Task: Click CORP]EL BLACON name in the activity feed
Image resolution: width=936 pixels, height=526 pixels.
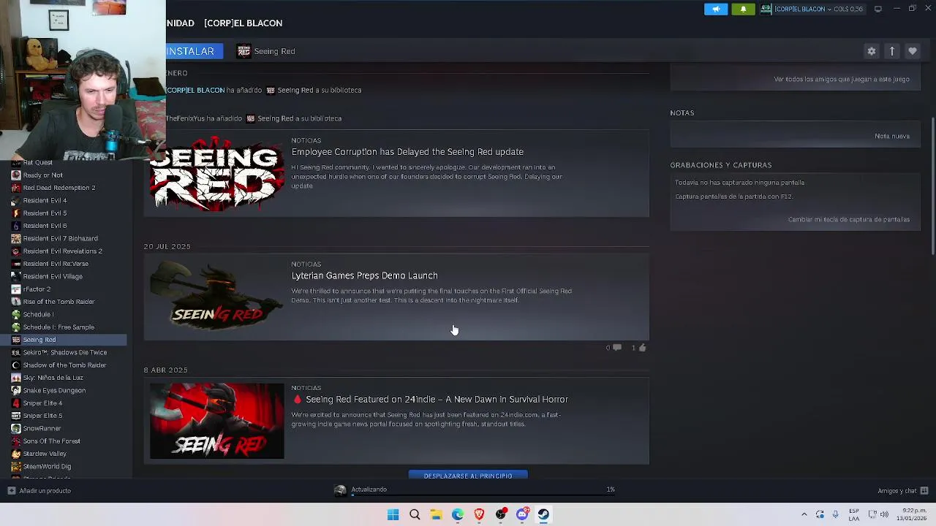Action: point(195,90)
